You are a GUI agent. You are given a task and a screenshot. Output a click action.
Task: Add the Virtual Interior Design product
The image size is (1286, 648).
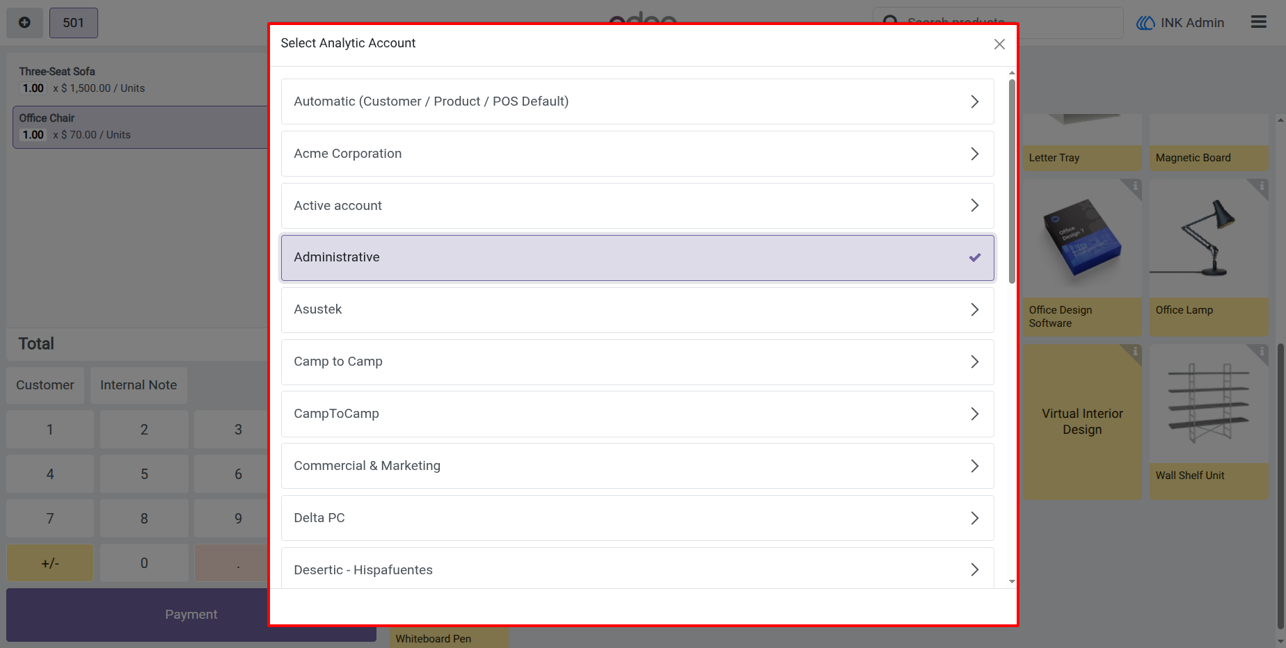coord(1082,422)
